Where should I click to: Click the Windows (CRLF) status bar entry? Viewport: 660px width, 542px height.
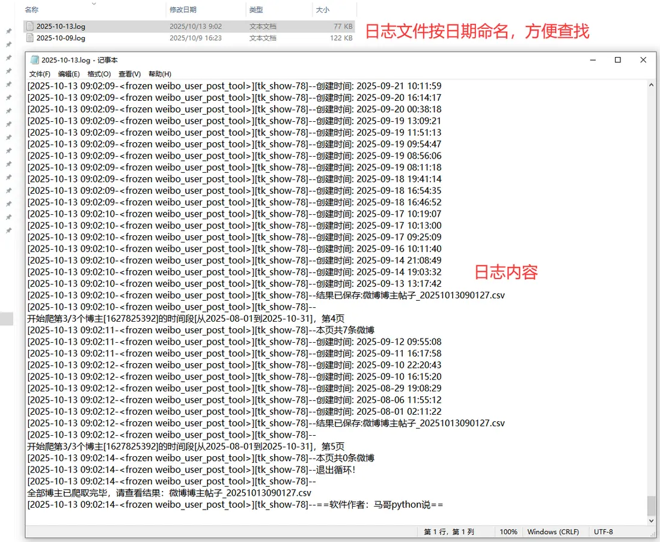pyautogui.click(x=552, y=532)
